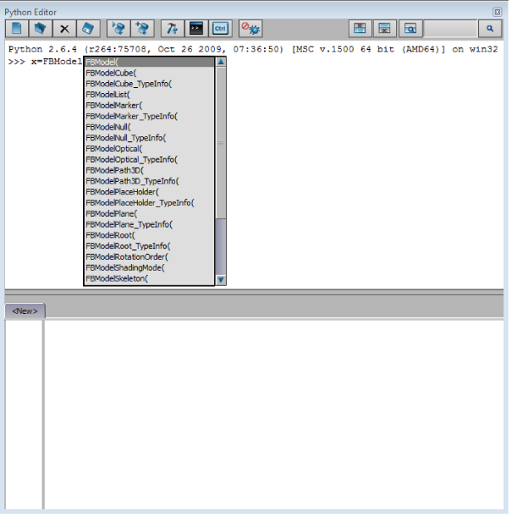The width and height of the screenshot is (509, 514).
Task: Pick FBModelPath3D( from suggestions
Action: tap(149, 170)
